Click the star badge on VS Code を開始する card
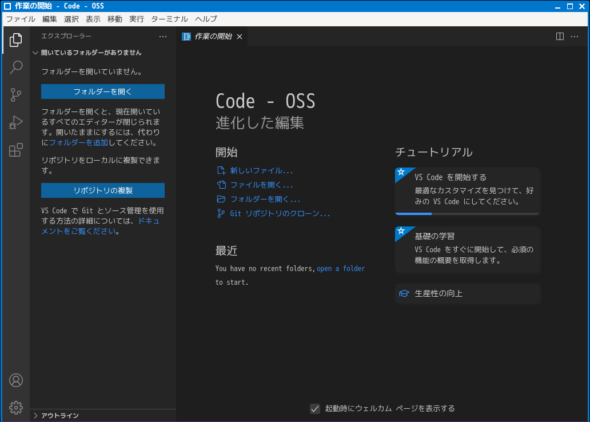 click(x=401, y=173)
